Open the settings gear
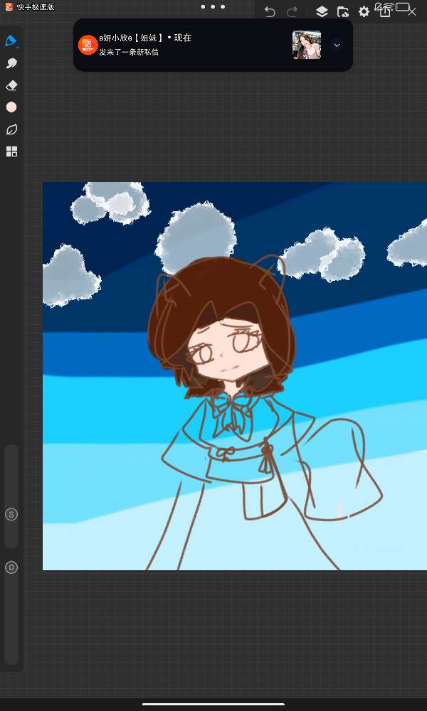 click(364, 11)
